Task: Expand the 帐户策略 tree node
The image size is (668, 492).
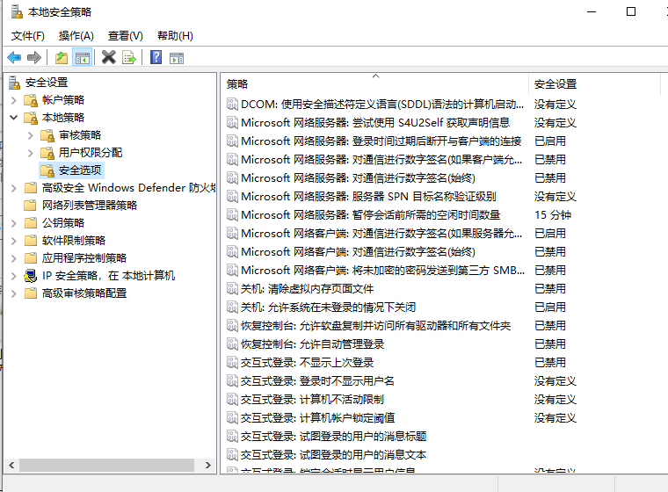Action: point(14,100)
